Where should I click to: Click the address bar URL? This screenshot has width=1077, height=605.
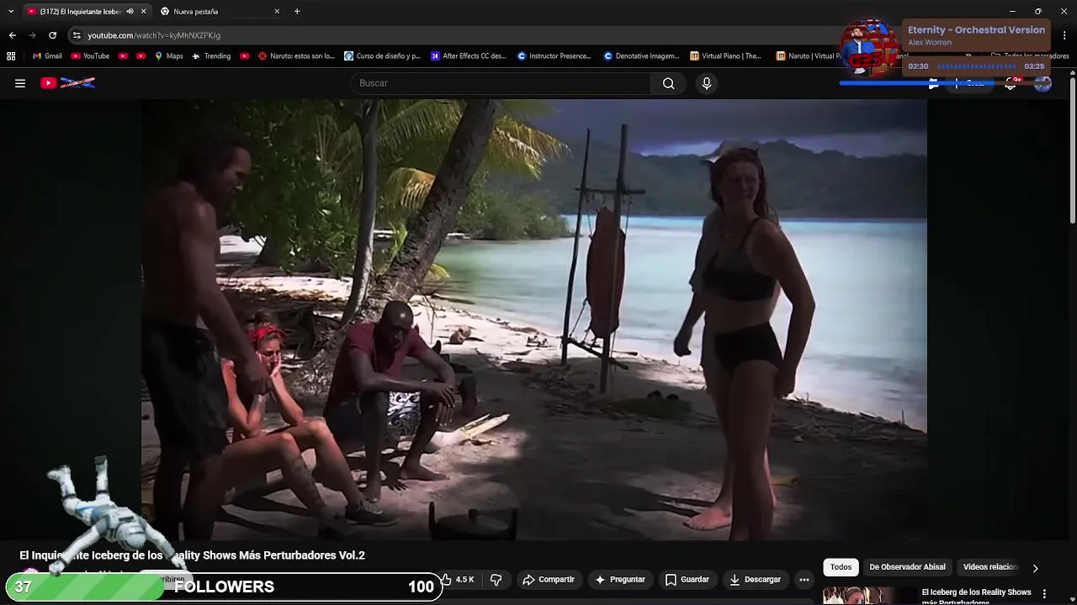point(154,35)
